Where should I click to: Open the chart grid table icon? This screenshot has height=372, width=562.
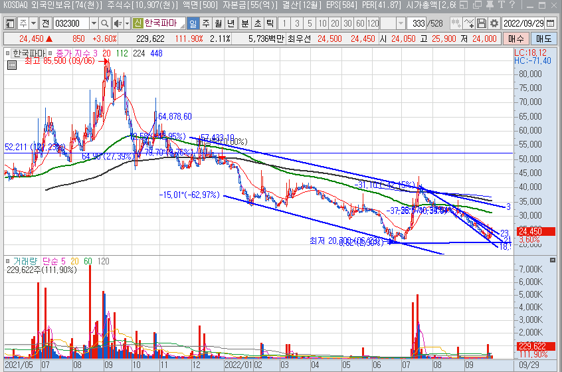[x=12, y=65]
